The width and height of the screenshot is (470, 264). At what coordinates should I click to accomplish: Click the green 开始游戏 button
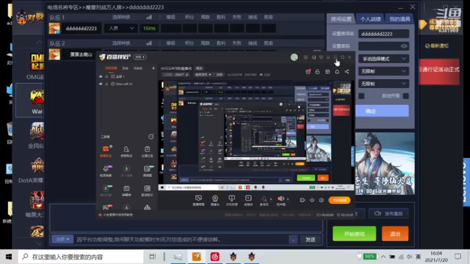[354, 233]
